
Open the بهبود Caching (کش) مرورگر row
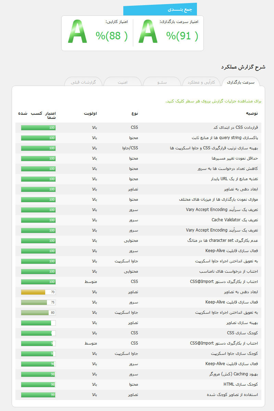[138, 374]
